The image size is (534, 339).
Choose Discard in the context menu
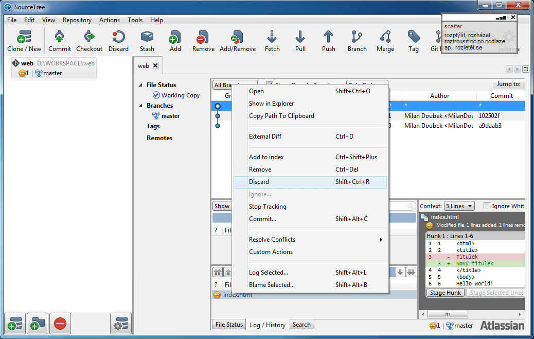310,182
